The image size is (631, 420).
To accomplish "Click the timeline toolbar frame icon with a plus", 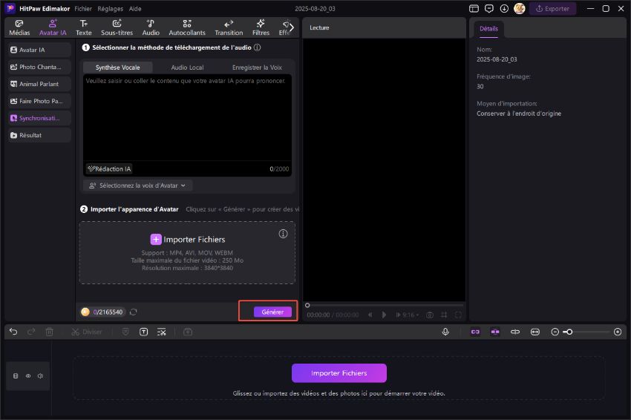I will (x=188, y=332).
